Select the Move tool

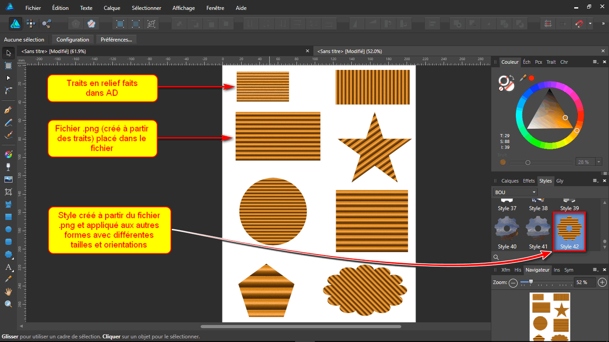(x=8, y=53)
